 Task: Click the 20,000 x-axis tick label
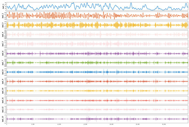(111, 124)
